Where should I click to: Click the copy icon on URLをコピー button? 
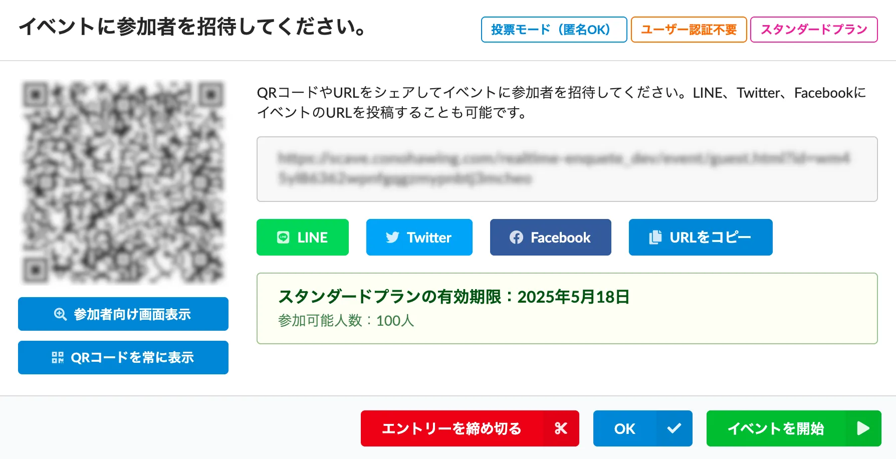click(654, 238)
